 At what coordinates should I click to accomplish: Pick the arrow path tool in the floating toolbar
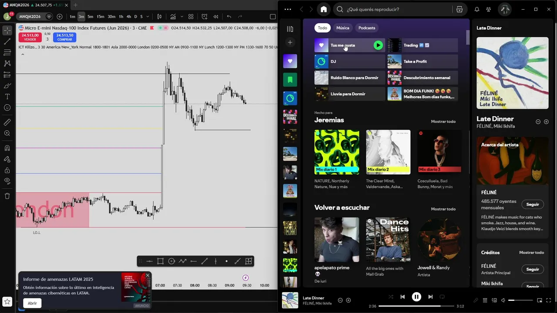[x=182, y=261]
